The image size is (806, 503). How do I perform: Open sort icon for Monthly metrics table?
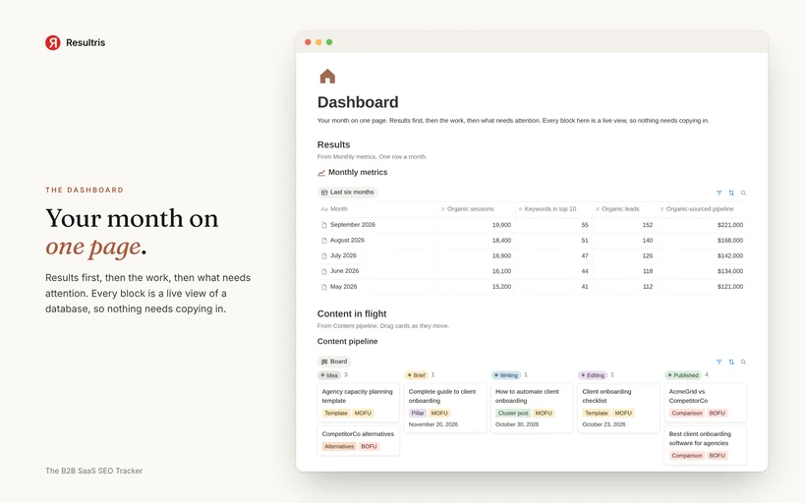pos(731,193)
